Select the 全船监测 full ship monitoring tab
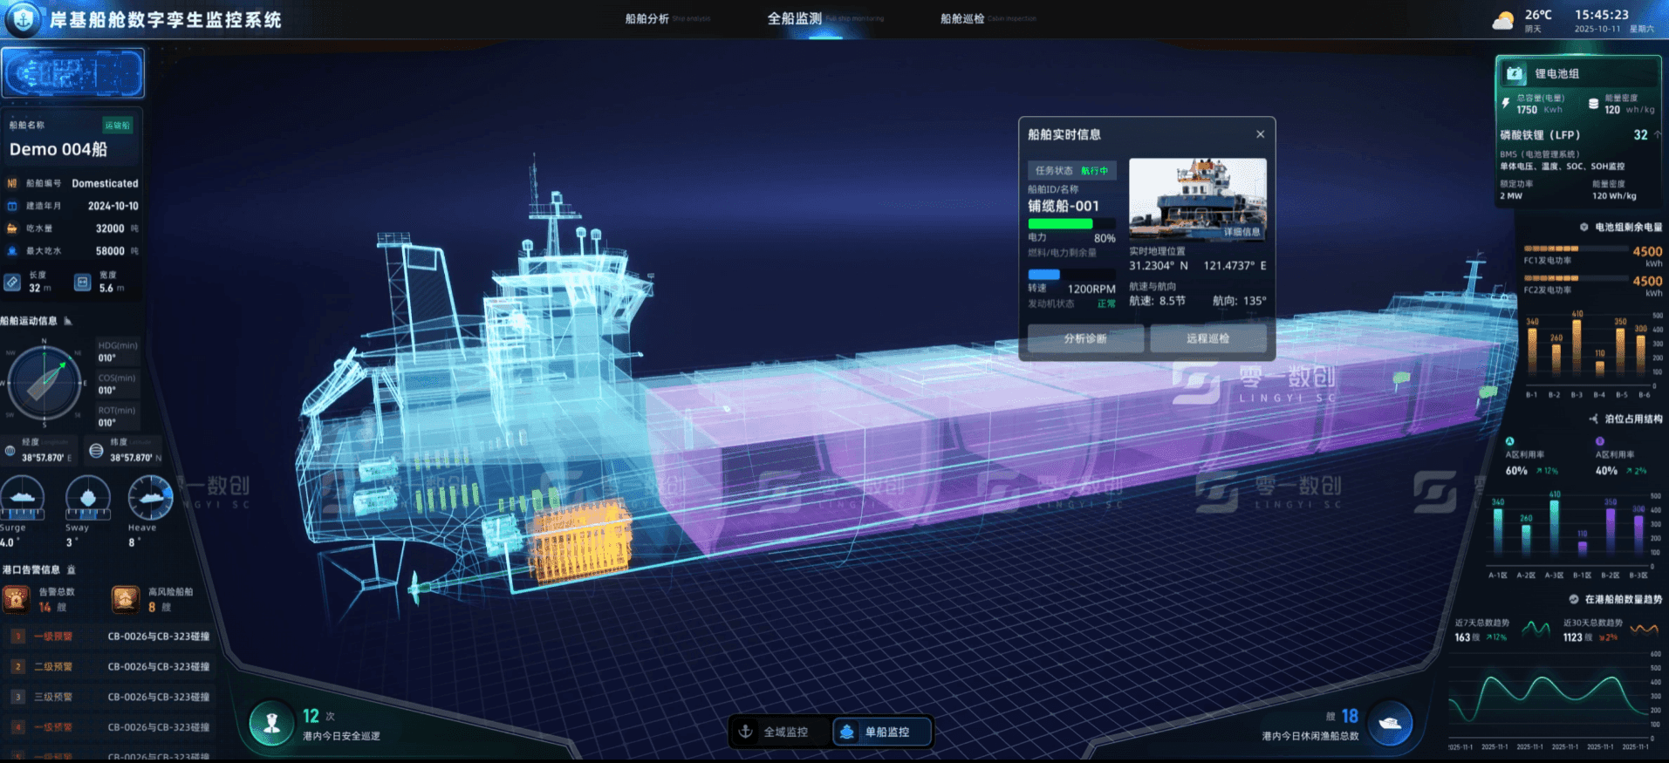Screen dimensions: 1669x763 click(x=794, y=18)
